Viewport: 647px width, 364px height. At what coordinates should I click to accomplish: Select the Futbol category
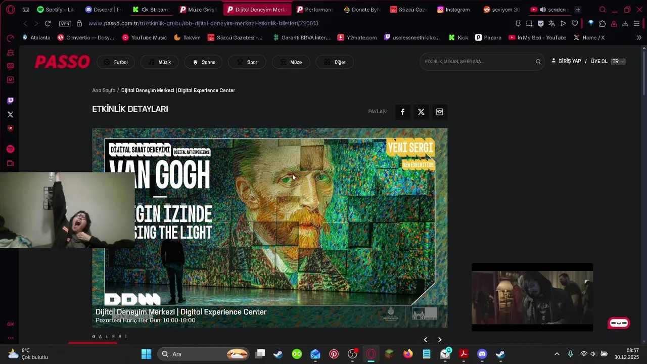[x=116, y=62]
